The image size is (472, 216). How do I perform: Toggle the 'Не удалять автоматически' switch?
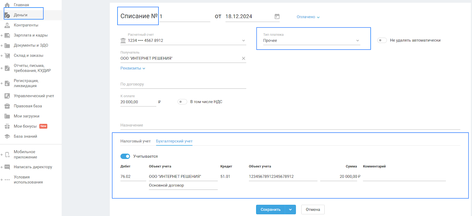click(x=382, y=40)
